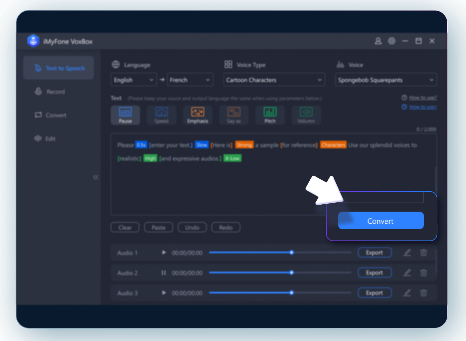Click the Audio 3 label

click(x=127, y=293)
